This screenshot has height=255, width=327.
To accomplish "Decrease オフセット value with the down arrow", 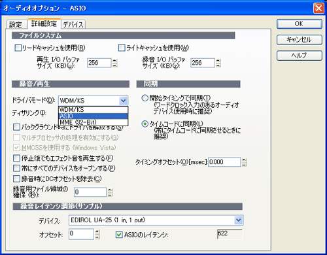I will [x=97, y=237].
